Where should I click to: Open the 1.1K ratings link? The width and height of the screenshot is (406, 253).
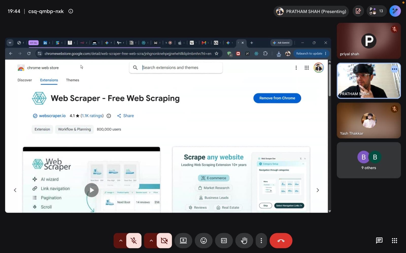[x=92, y=116]
